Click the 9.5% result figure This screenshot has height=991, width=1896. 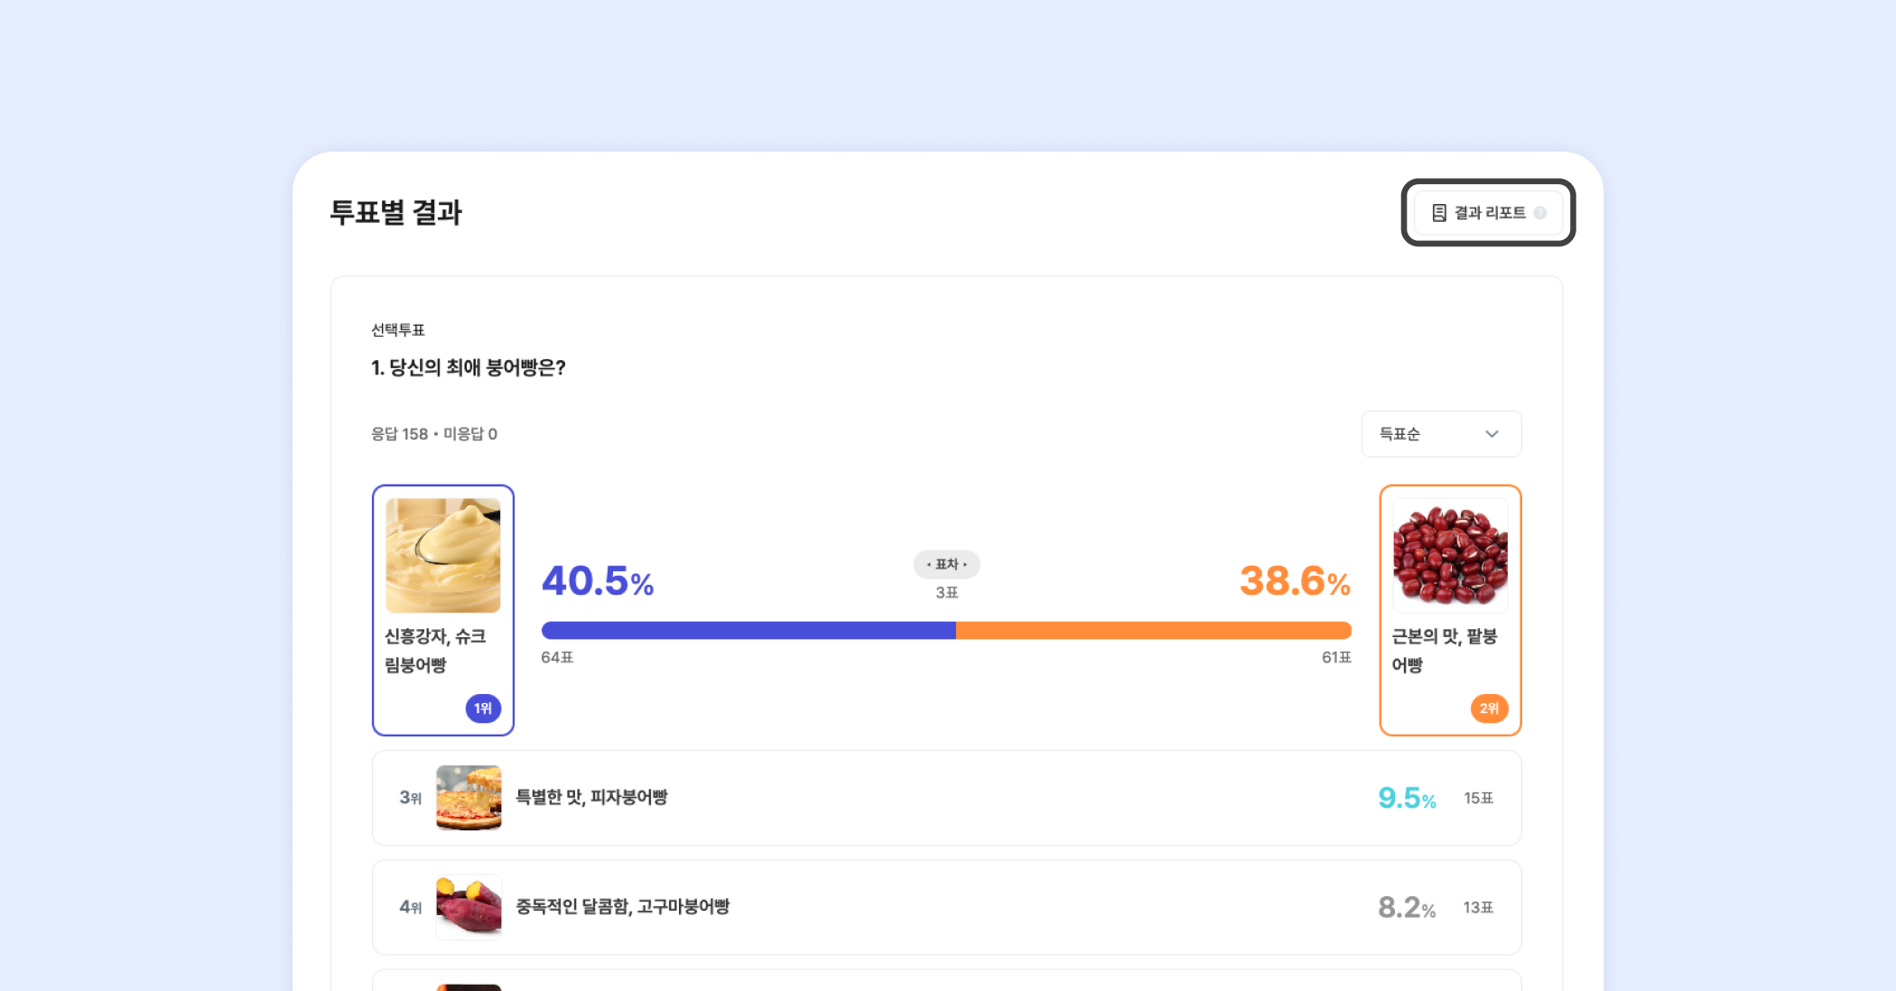tap(1406, 799)
